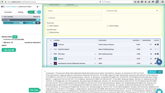Click the Publisher filter input field
The height and width of the screenshot is (93, 165).
[74, 18]
